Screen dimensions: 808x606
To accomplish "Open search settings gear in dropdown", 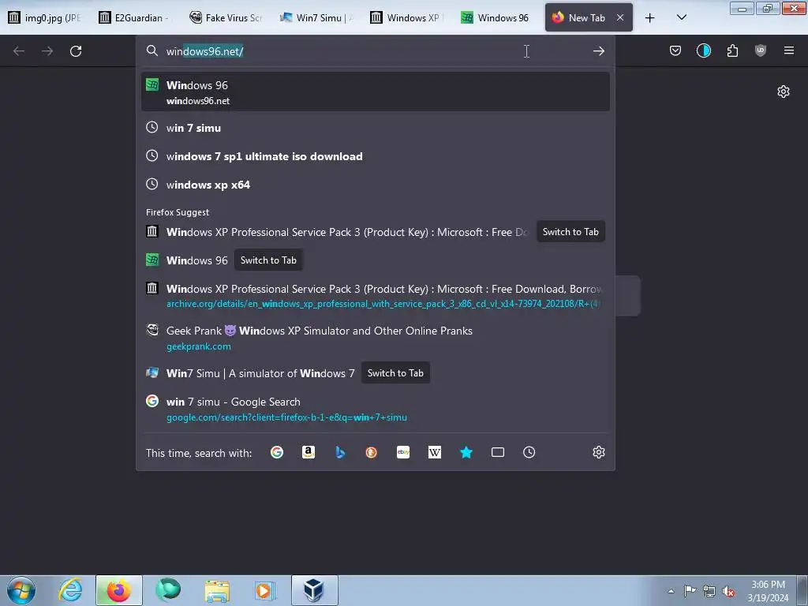I will [598, 452].
